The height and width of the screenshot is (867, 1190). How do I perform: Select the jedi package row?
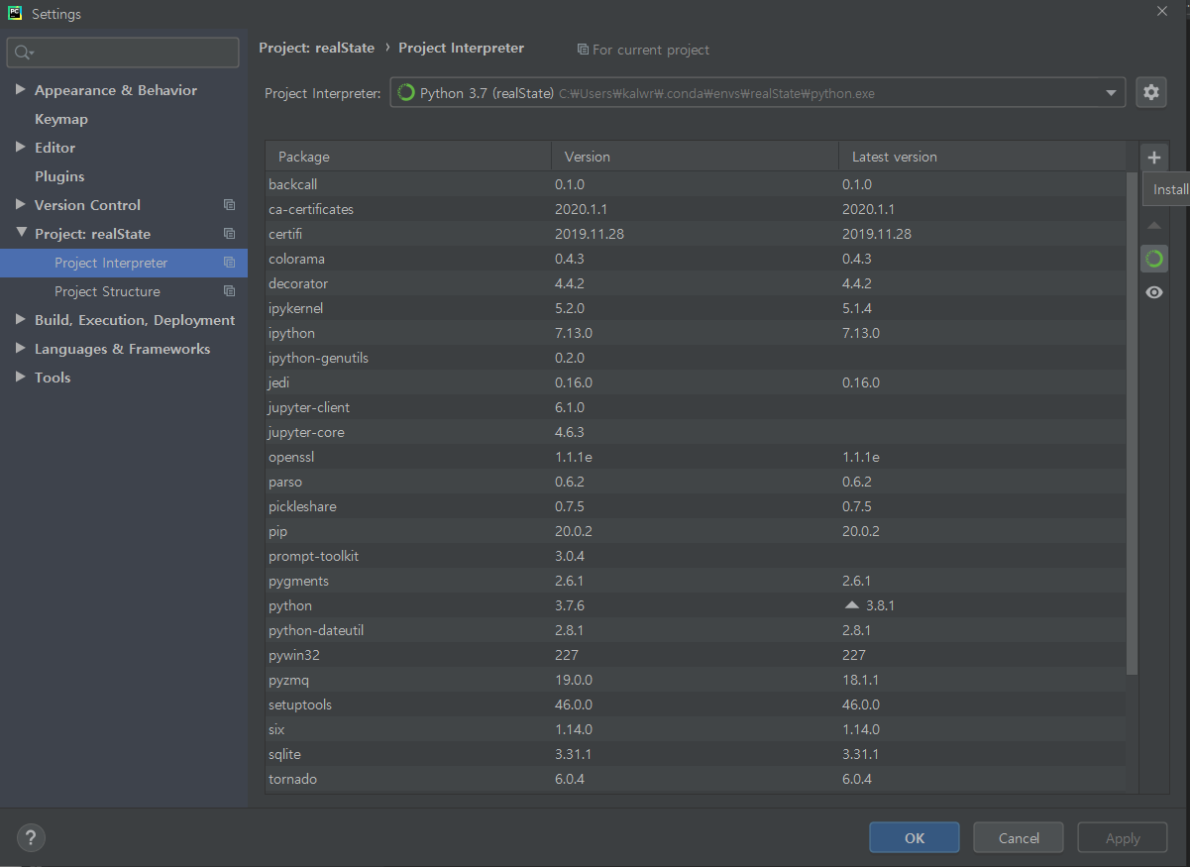click(x=696, y=382)
